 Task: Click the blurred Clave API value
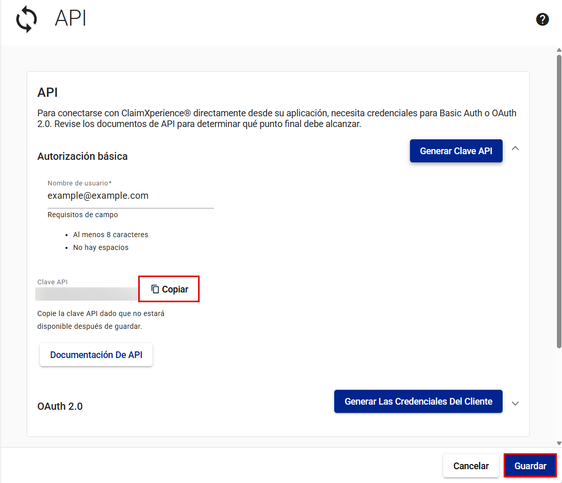click(x=86, y=293)
